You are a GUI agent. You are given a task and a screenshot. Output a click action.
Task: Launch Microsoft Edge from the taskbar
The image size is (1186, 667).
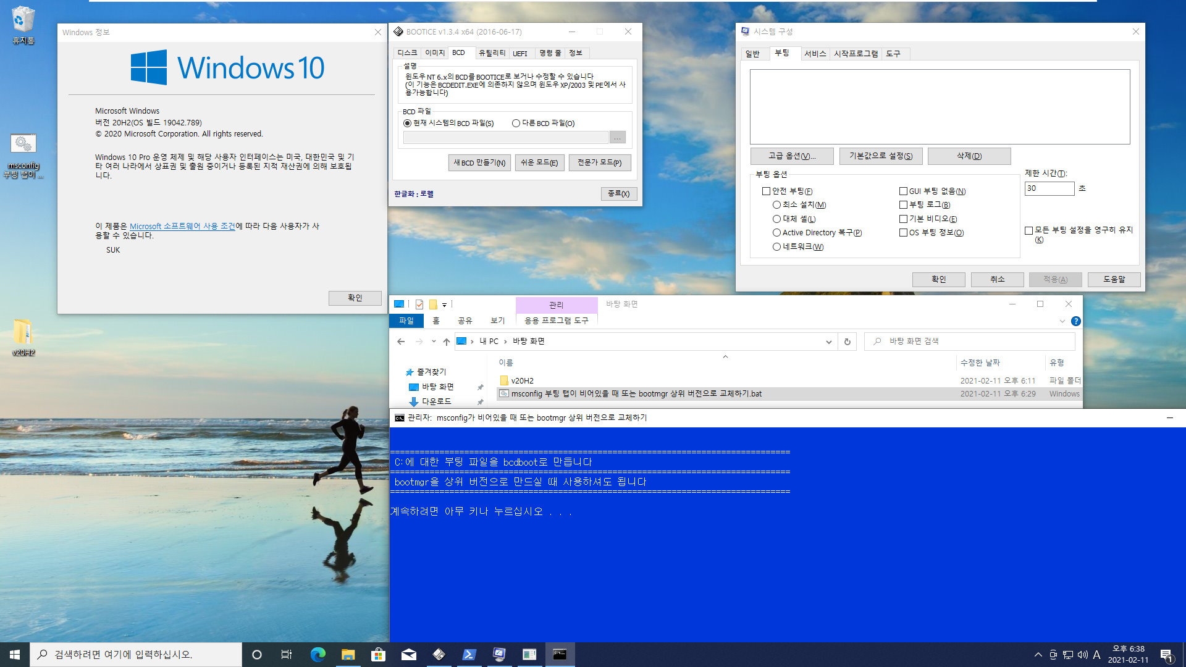point(318,655)
